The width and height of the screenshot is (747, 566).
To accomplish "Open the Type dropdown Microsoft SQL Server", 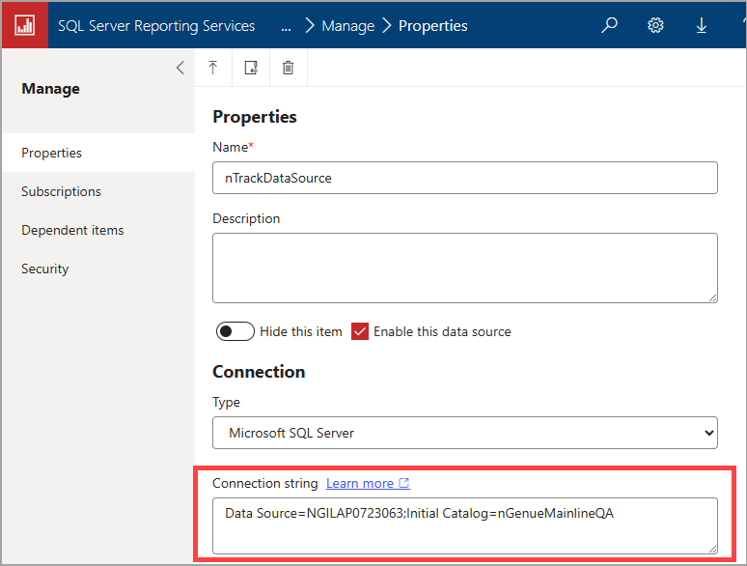I will click(x=465, y=433).
